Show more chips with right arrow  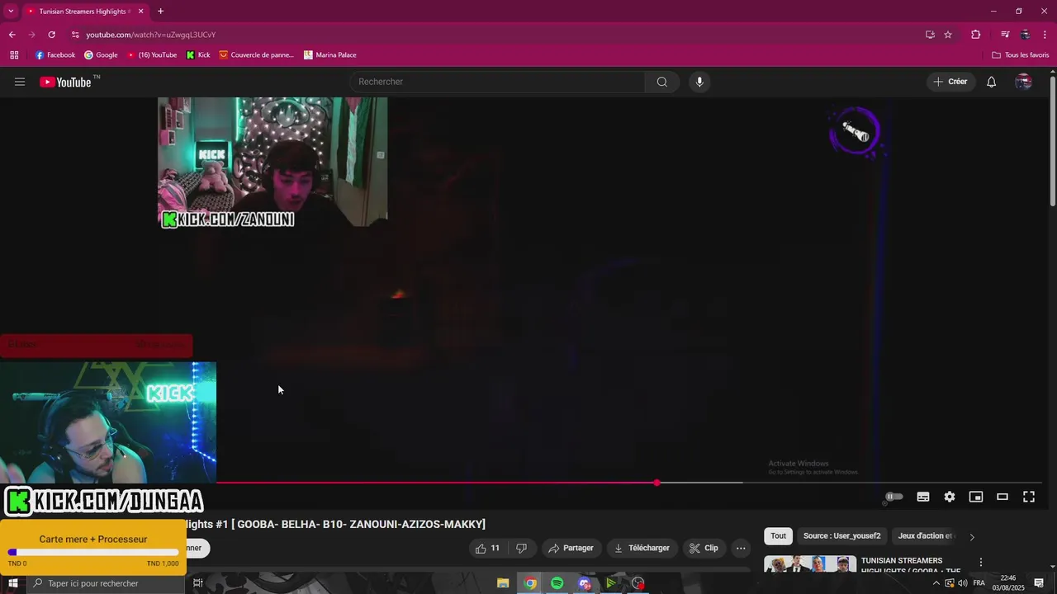point(972,536)
